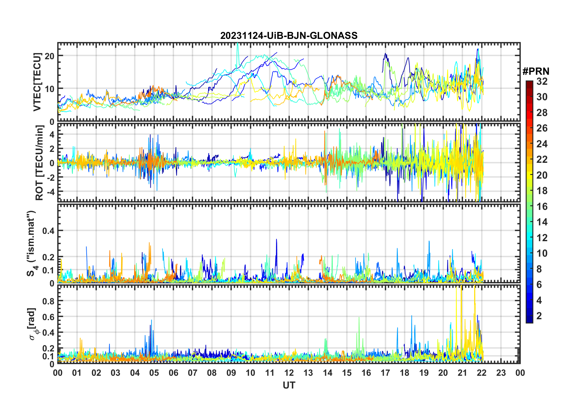Click x-axis tick label 23
The image size is (578, 404).
(x=501, y=373)
